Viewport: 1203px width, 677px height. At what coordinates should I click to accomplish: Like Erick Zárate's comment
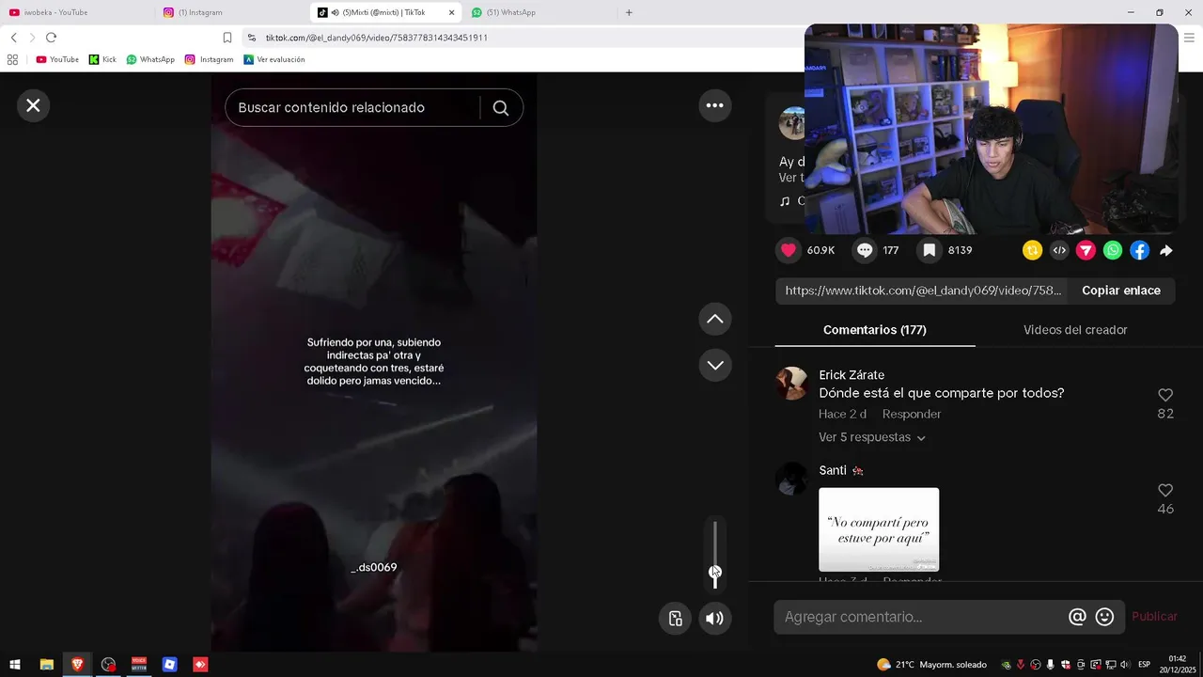pos(1165,395)
